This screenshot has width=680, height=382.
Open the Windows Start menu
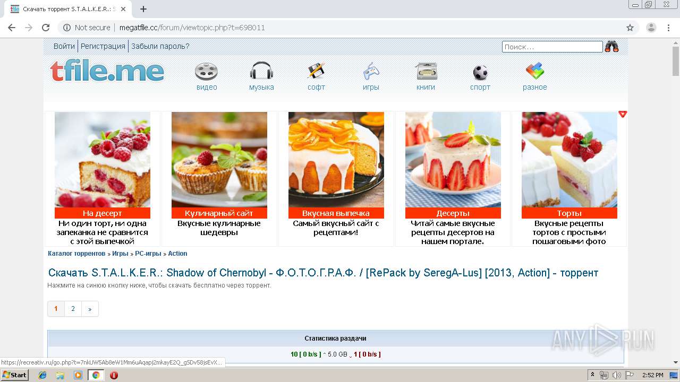click(15, 375)
